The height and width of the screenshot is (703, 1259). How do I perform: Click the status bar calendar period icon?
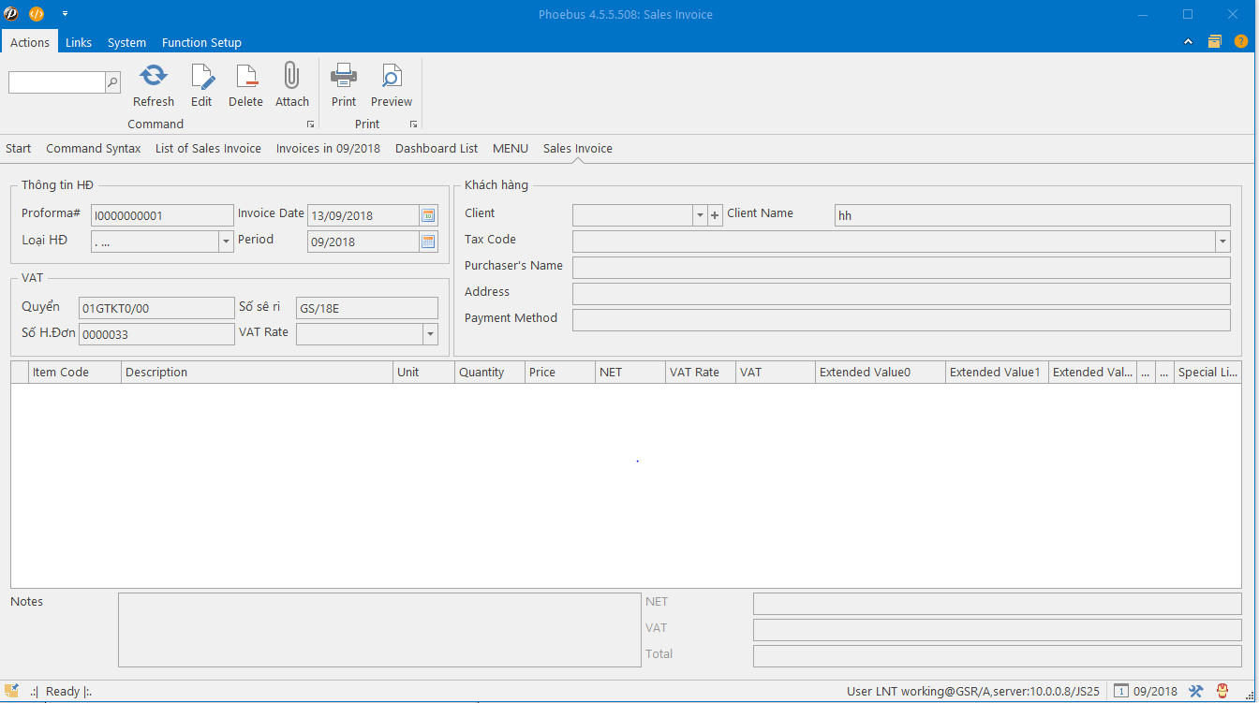tap(1120, 692)
